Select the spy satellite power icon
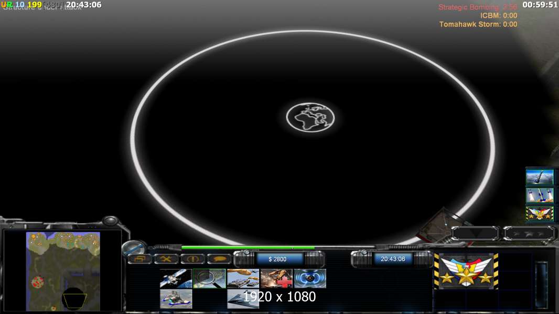The height and width of the screenshot is (314, 559). tap(176, 278)
